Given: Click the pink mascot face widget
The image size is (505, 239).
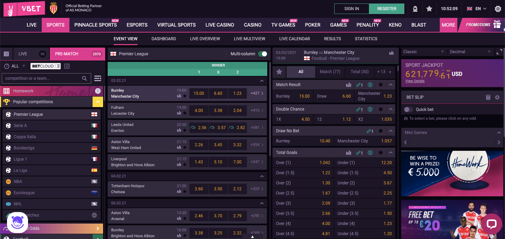Looking at the screenshot, I should click(x=17, y=222).
